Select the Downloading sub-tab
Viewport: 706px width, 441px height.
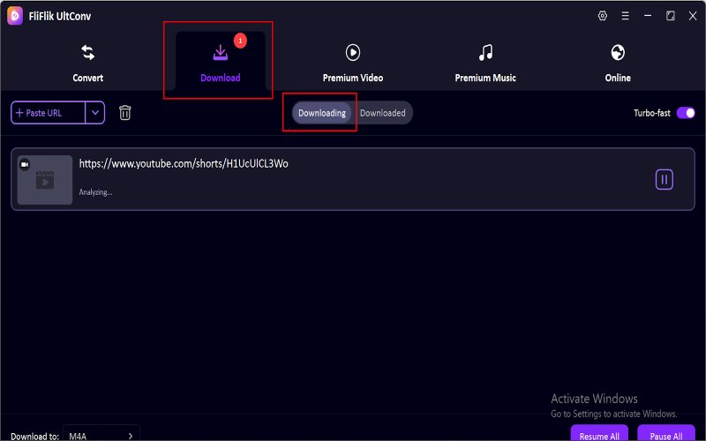[322, 113]
